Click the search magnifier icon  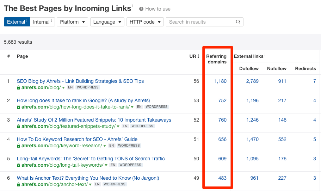tap(238, 22)
